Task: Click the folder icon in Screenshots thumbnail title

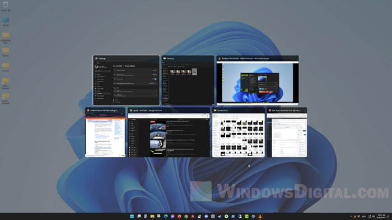Action: [x=215, y=110]
